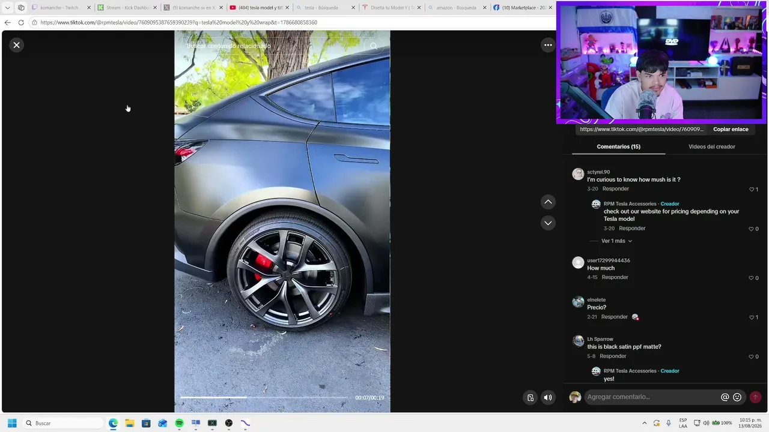Like Lh Sparrow's comment with heart
This screenshot has height=432, width=769.
pyautogui.click(x=751, y=356)
